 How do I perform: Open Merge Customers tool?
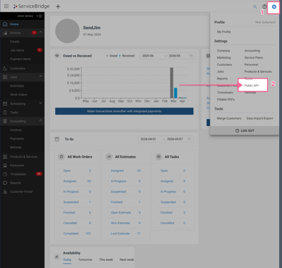click(229, 118)
